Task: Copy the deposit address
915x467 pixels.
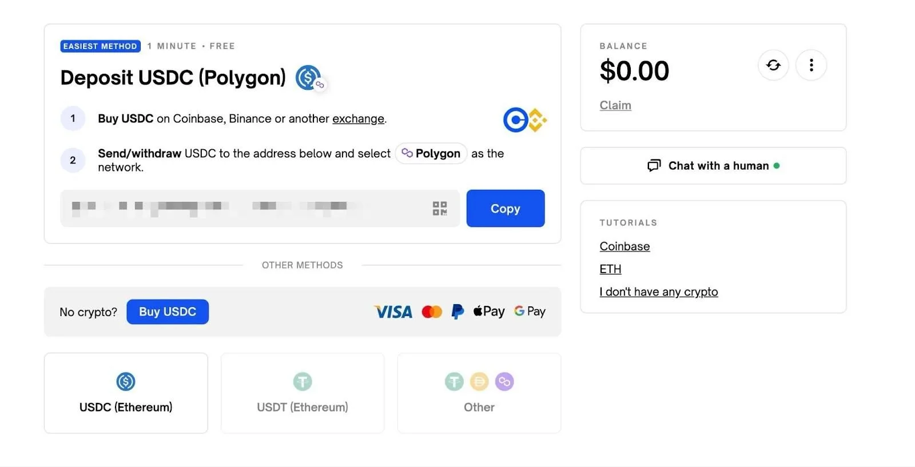Action: (506, 208)
